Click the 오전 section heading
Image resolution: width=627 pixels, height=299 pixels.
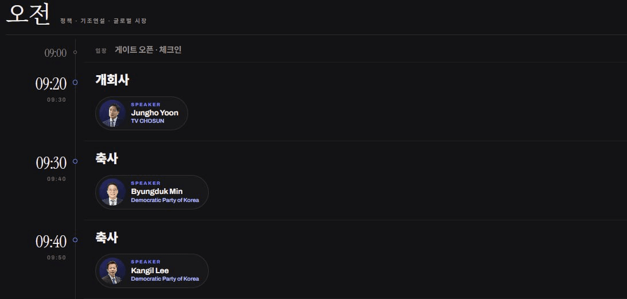tap(28, 15)
